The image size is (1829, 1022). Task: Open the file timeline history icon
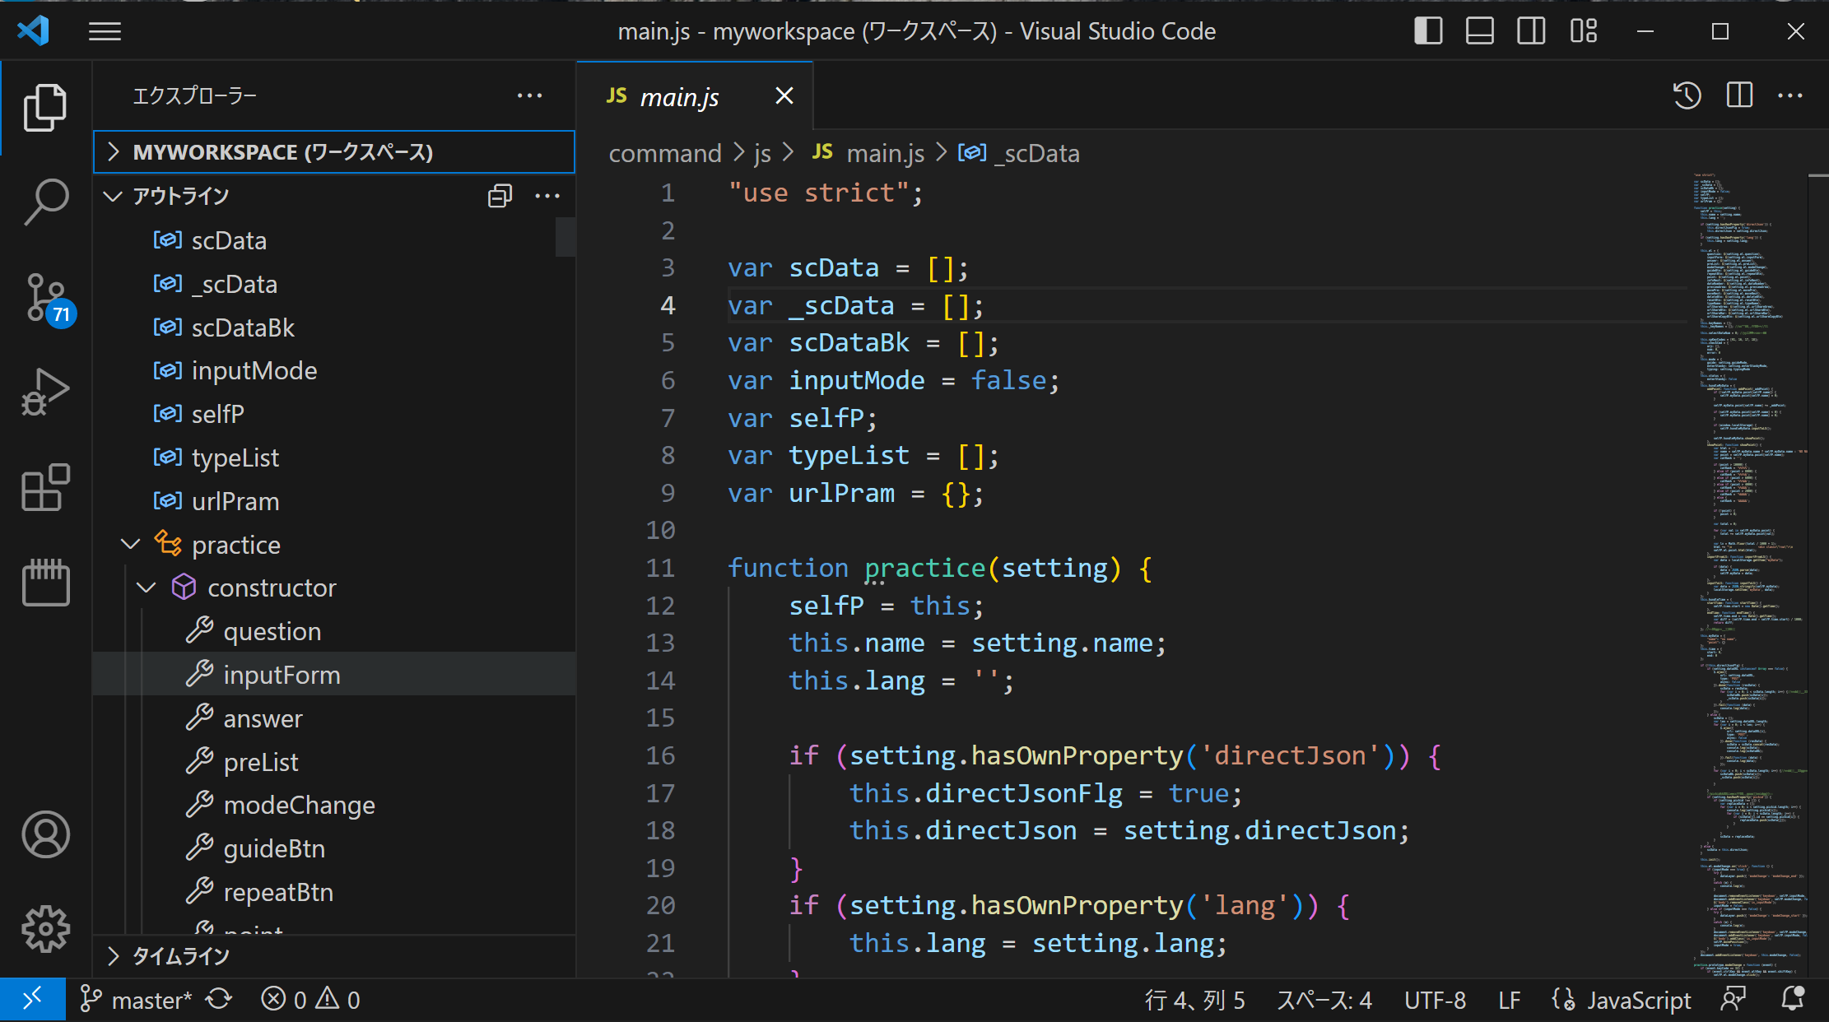click(1687, 95)
